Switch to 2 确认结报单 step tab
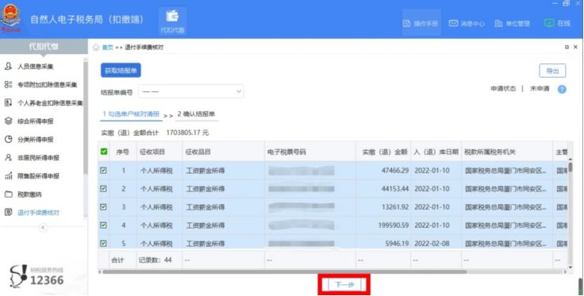This screenshot has height=296, width=584. [x=196, y=114]
